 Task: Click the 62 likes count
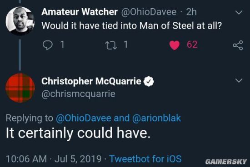192,44
